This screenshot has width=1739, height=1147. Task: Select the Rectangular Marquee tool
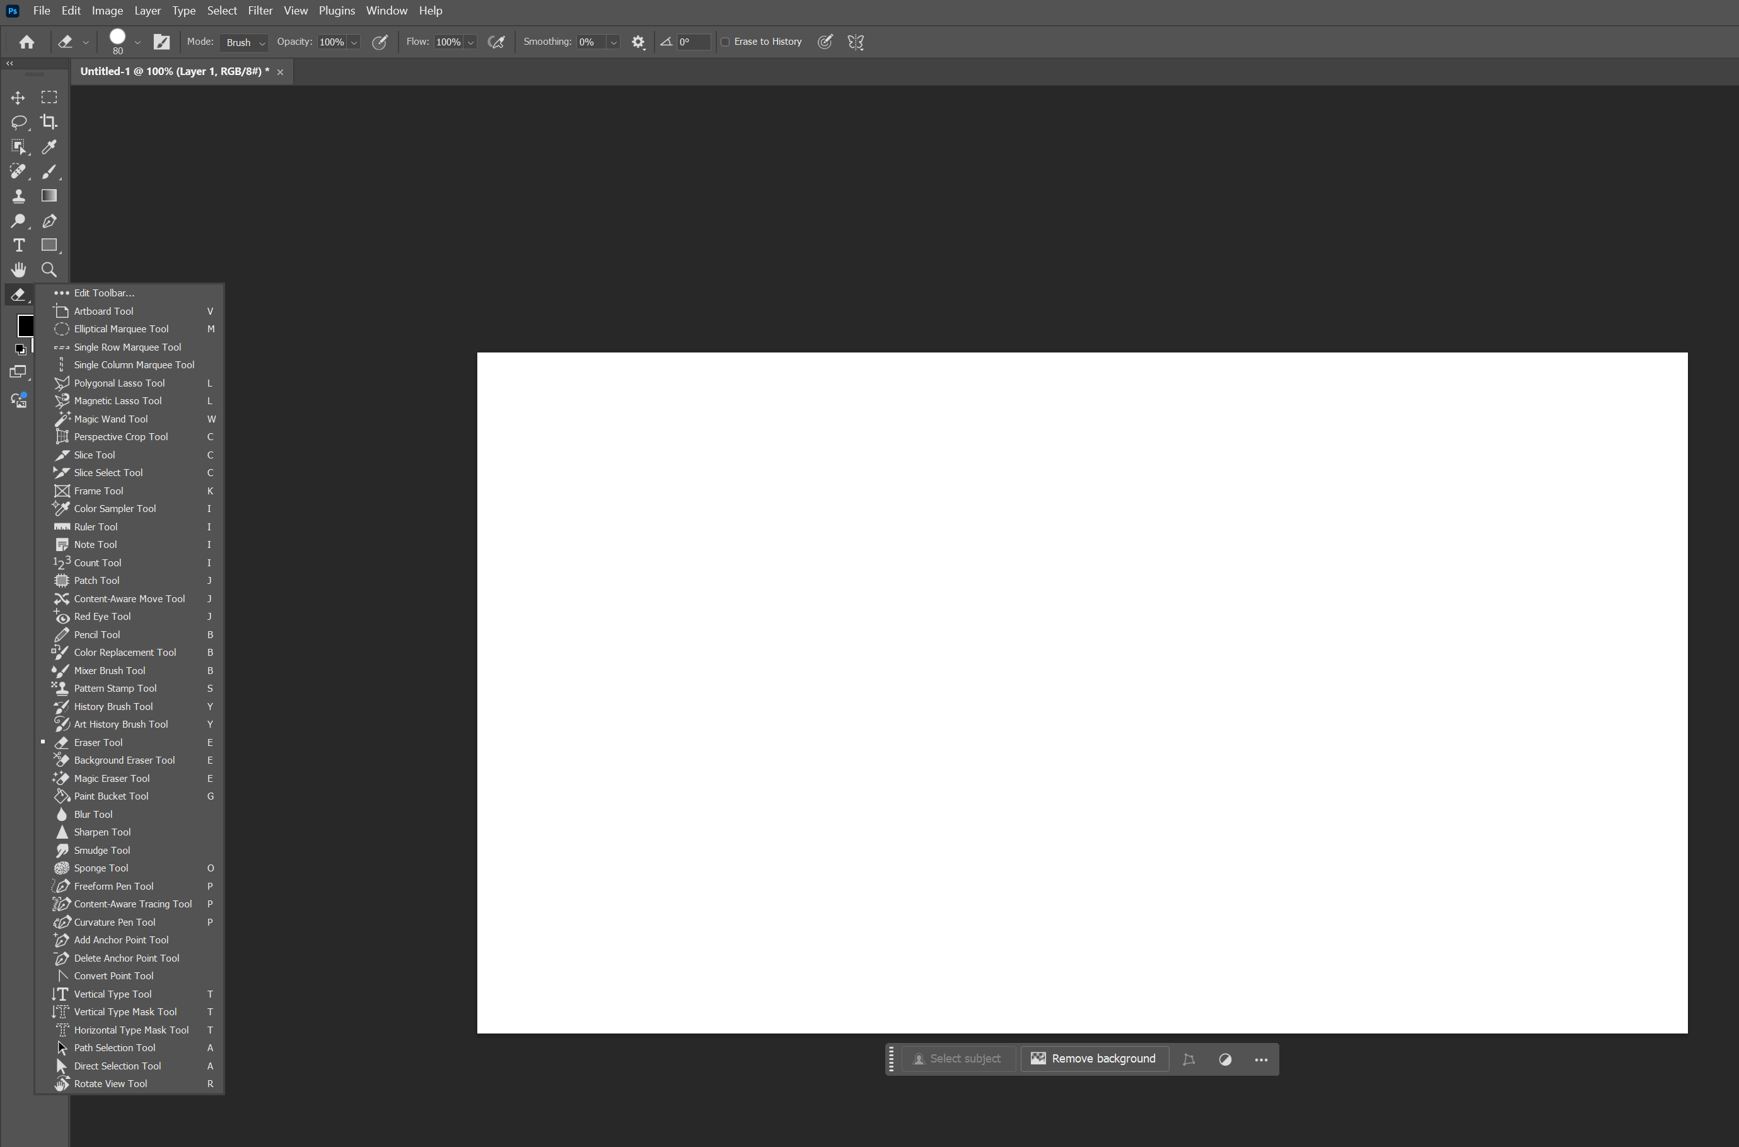click(x=49, y=97)
